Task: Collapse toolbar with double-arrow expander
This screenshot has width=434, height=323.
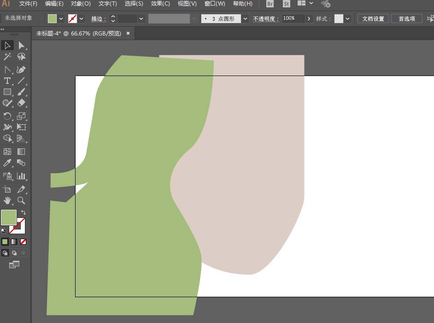Action: pos(2,29)
